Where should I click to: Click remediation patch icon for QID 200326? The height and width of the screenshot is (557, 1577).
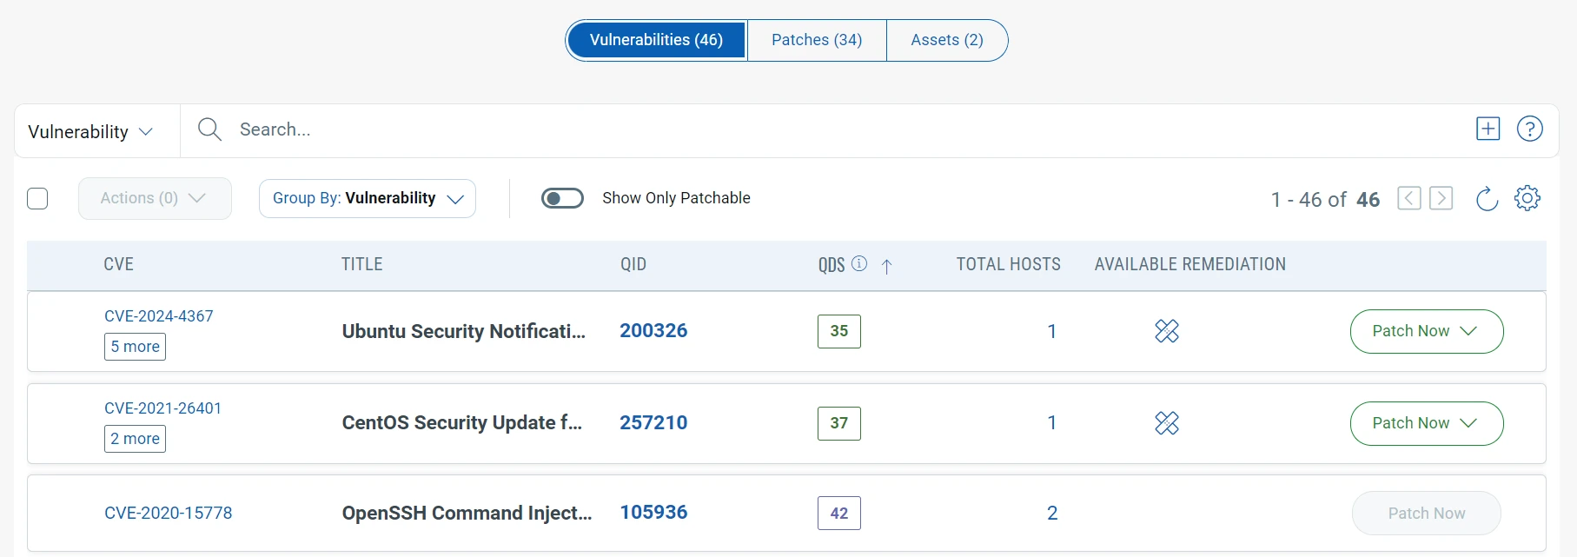point(1167,331)
